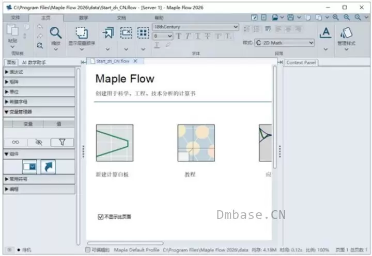Expand the 表达式 palette section
The image size is (372, 256).
[x=39, y=72]
